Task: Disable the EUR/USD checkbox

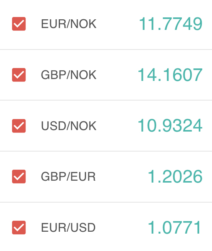Action: (19, 227)
